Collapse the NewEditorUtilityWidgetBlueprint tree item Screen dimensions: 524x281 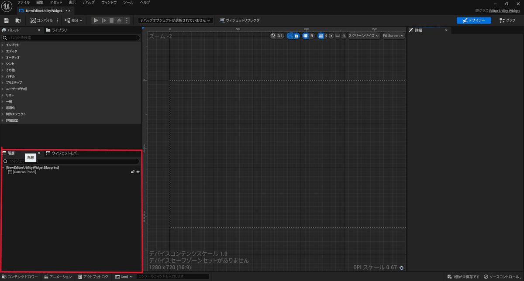[3, 167]
